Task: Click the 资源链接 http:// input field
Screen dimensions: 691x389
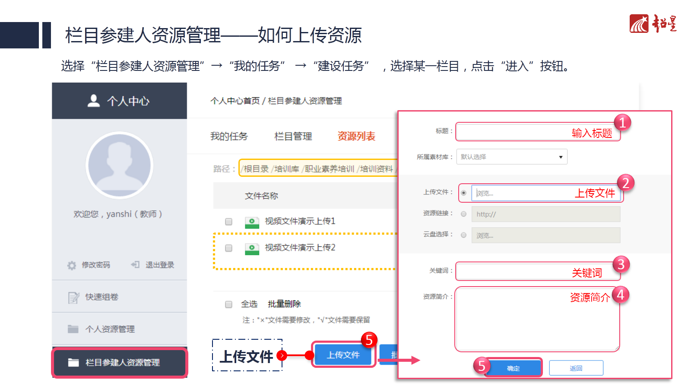Action: pyautogui.click(x=546, y=214)
